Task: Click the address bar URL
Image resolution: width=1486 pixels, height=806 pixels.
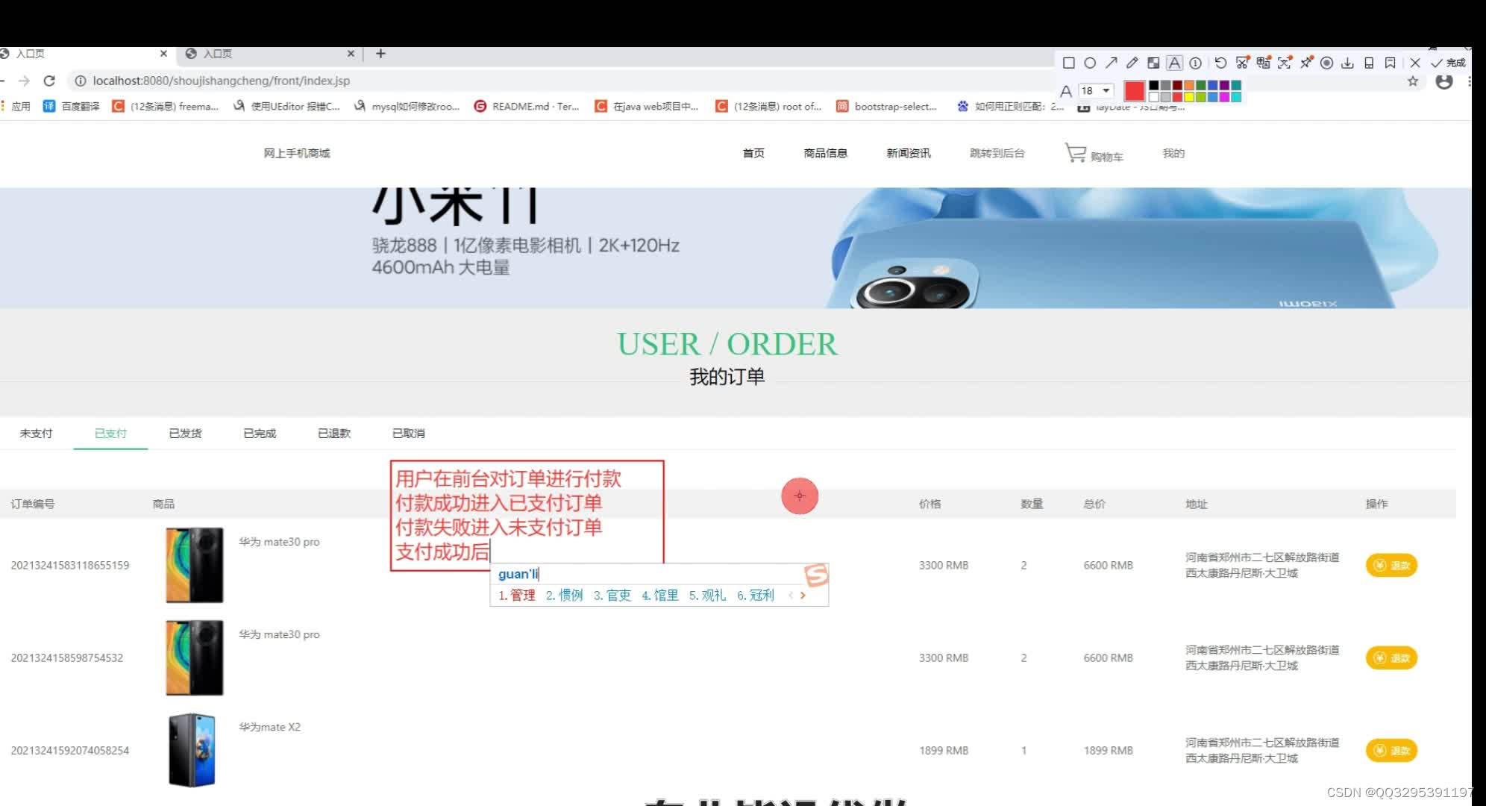Action: coord(222,81)
